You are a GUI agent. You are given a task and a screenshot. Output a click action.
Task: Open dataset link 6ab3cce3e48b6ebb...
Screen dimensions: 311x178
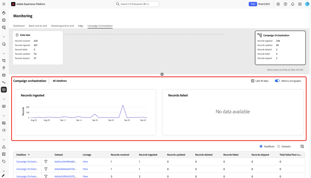(66, 161)
